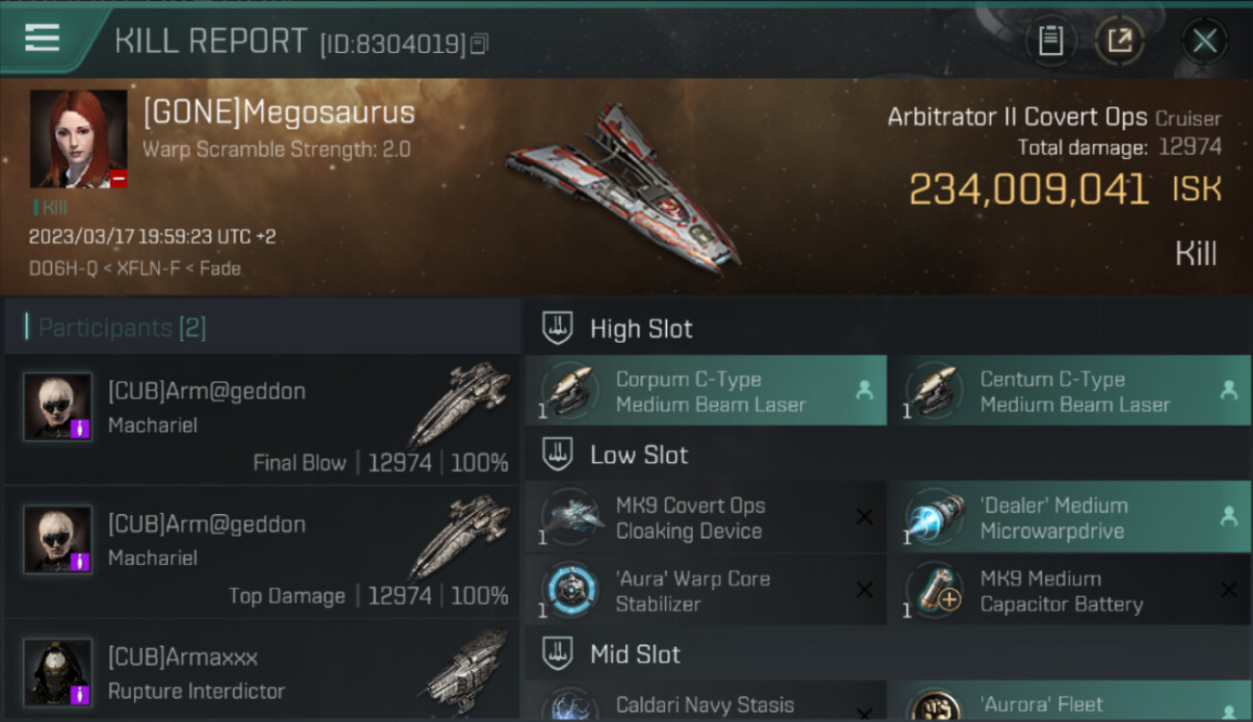1253x722 pixels.
Task: Open the Armaxxx Rupture Interdictor entry
Action: click(x=262, y=672)
